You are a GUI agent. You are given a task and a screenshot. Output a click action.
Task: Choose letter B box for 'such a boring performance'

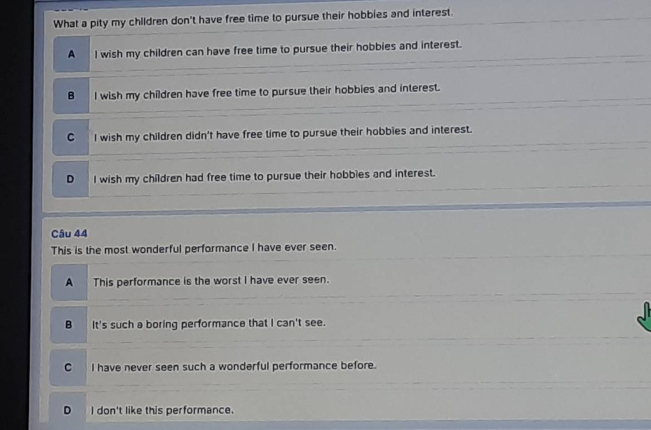(68, 325)
